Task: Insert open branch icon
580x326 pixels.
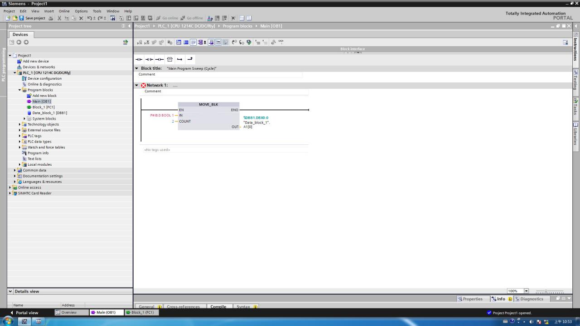Action: tap(179, 59)
